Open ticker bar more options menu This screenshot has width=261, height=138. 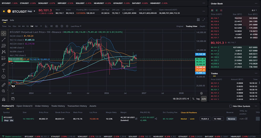coord(204,3)
